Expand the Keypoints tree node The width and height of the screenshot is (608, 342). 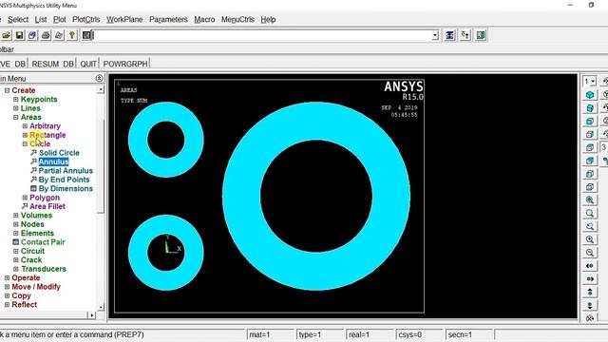pos(16,99)
